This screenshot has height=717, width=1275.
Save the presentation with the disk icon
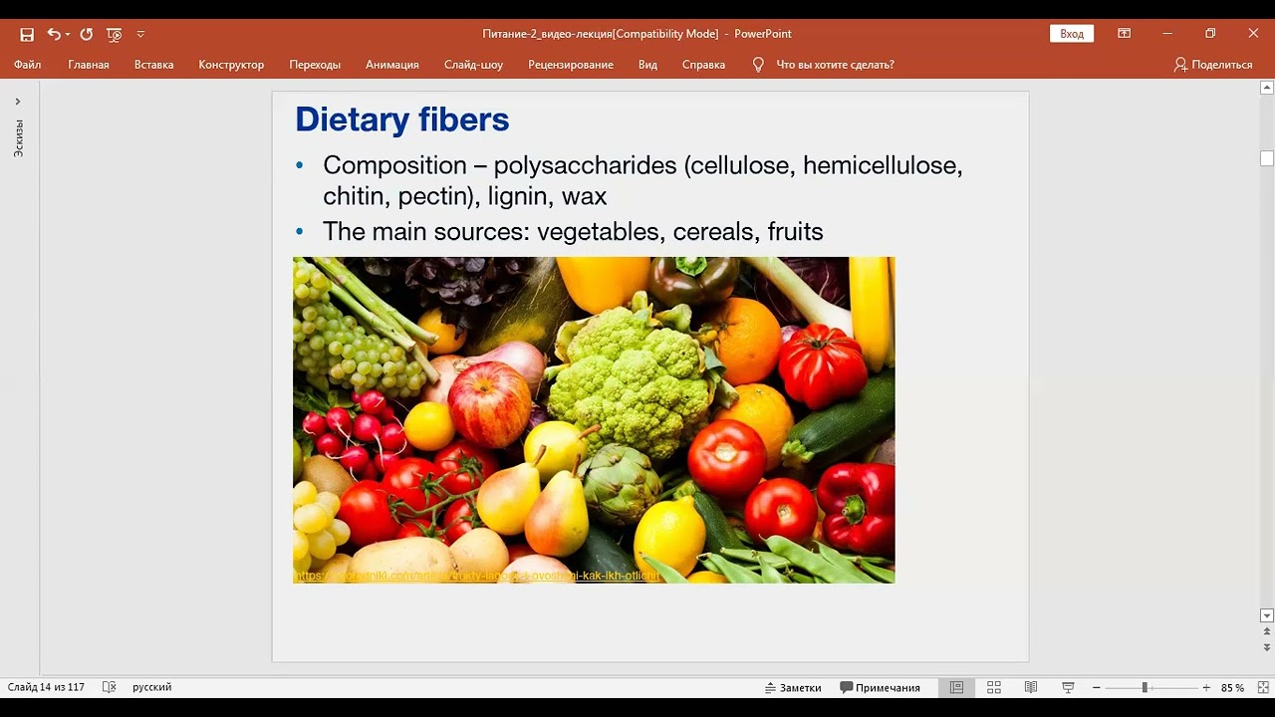27,34
